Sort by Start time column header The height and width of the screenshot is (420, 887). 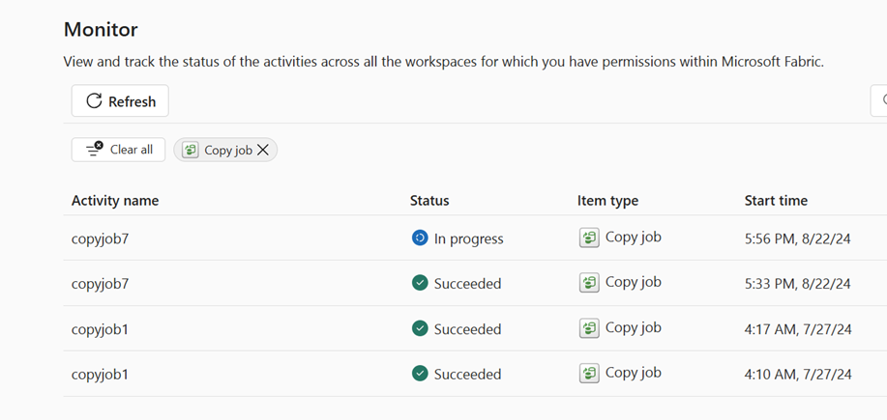(776, 201)
